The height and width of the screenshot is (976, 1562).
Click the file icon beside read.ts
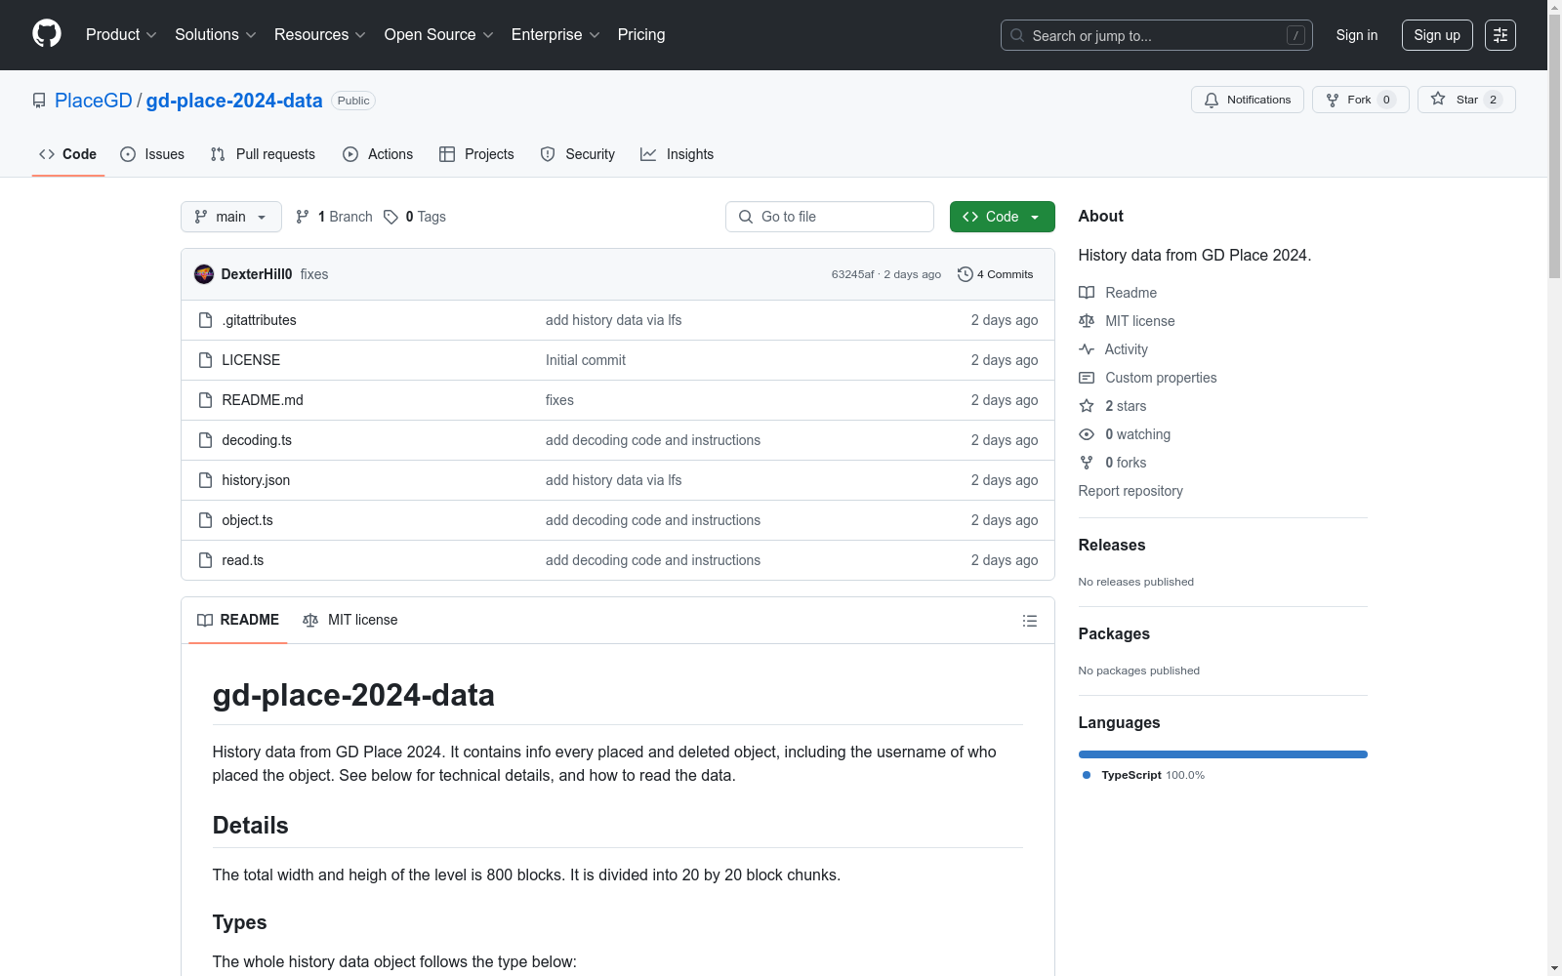(x=205, y=560)
